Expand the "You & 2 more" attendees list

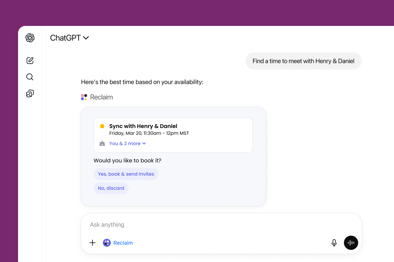[x=125, y=144]
